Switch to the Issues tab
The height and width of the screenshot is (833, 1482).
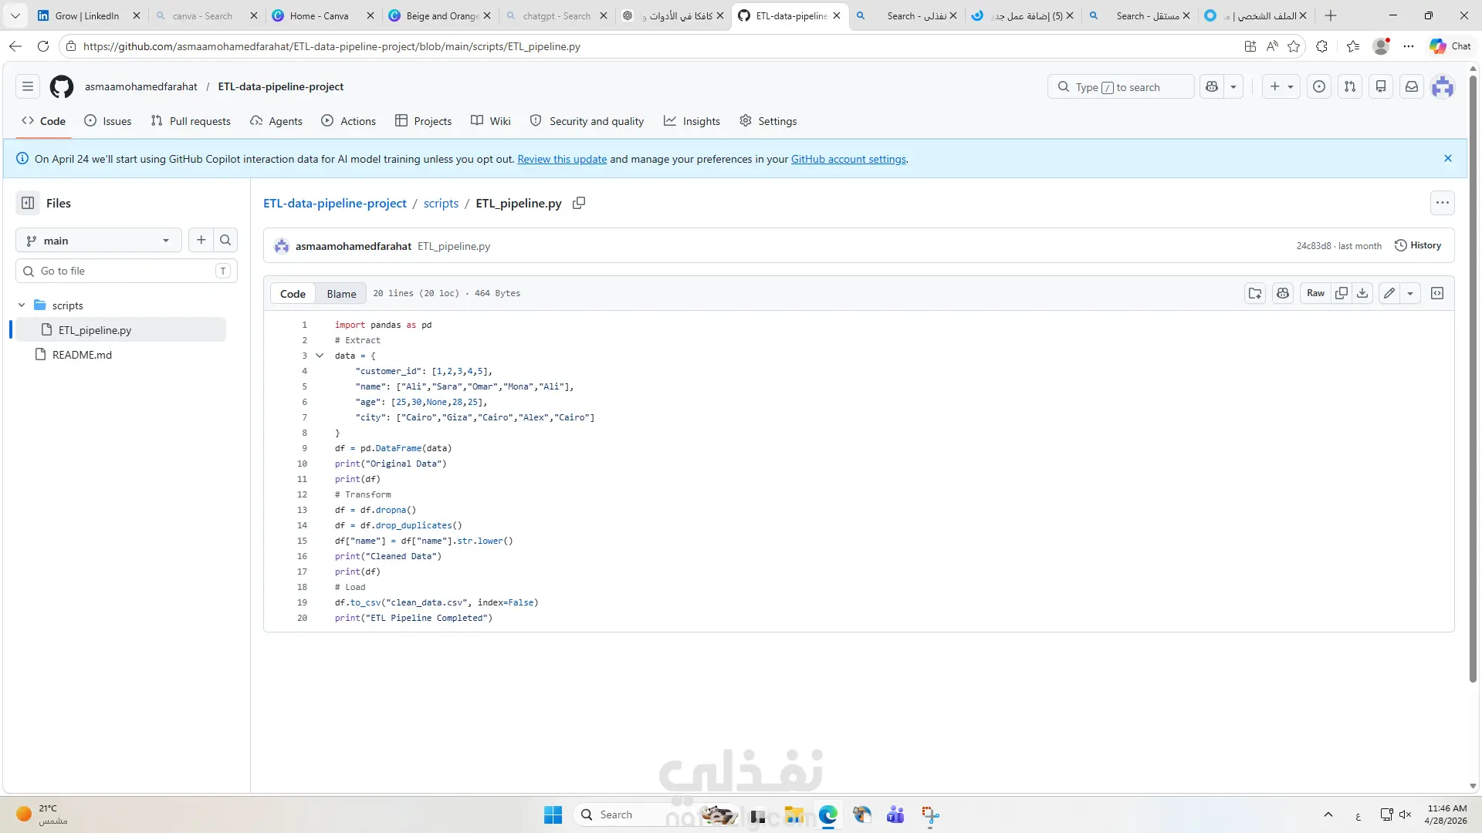pos(108,121)
